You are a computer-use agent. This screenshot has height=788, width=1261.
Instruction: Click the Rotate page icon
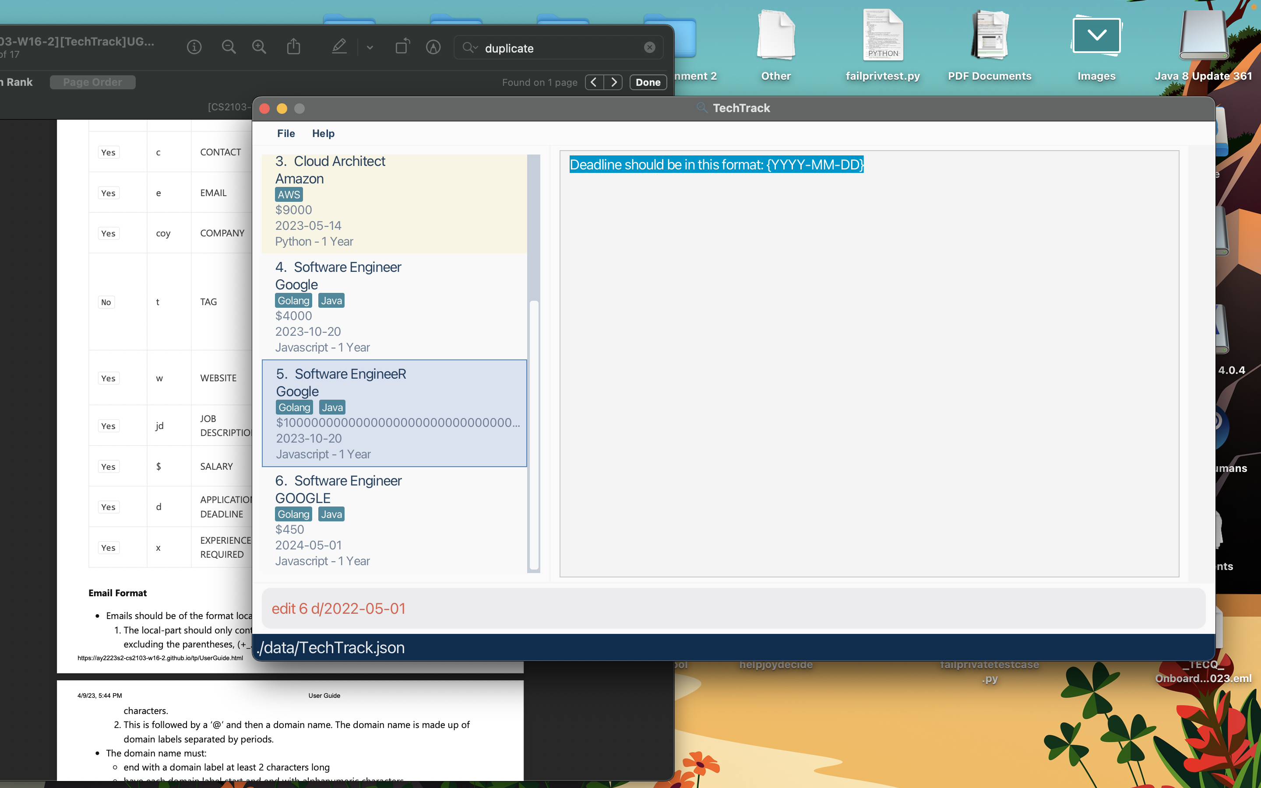402,47
